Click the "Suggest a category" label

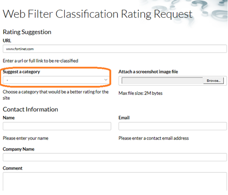coord(21,72)
